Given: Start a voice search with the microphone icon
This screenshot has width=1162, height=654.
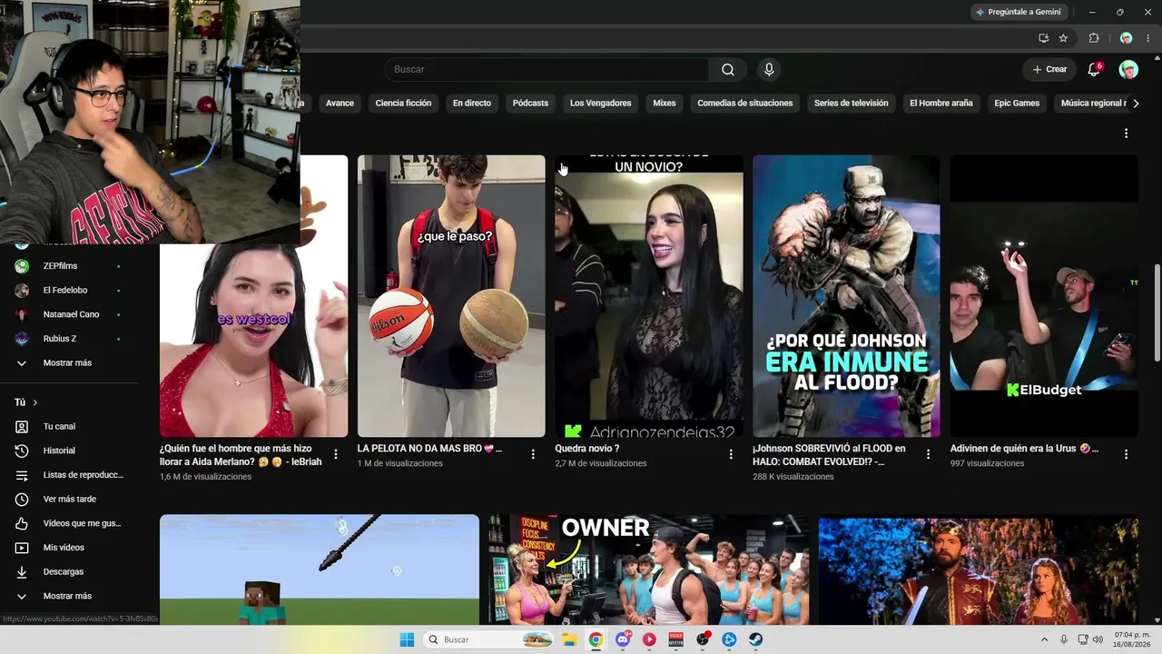Looking at the screenshot, I should click(769, 70).
